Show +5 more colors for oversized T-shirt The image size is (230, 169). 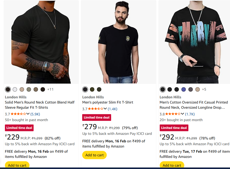click(x=204, y=89)
